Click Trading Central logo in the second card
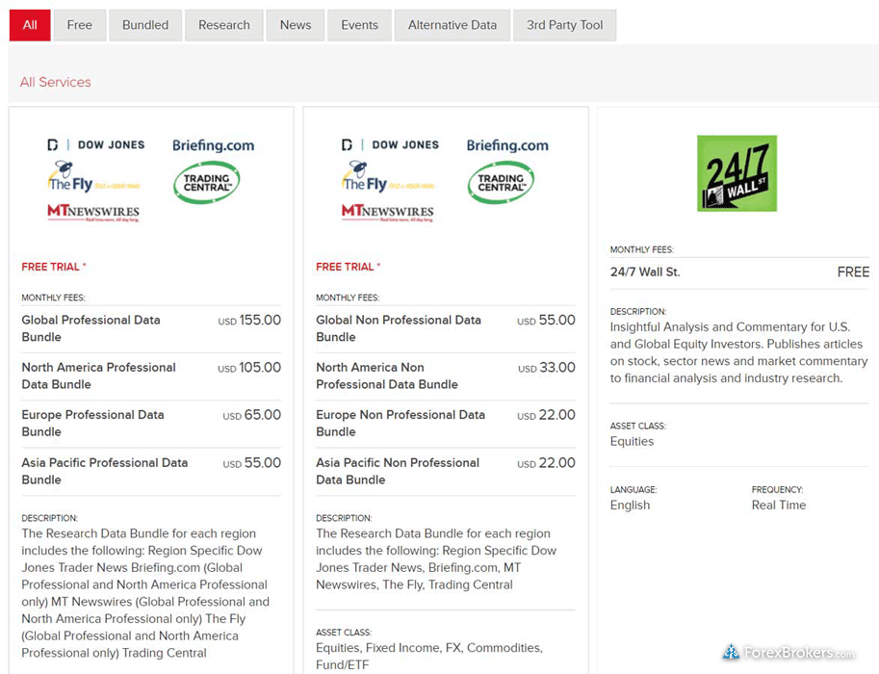879x674 pixels. pos(501,182)
